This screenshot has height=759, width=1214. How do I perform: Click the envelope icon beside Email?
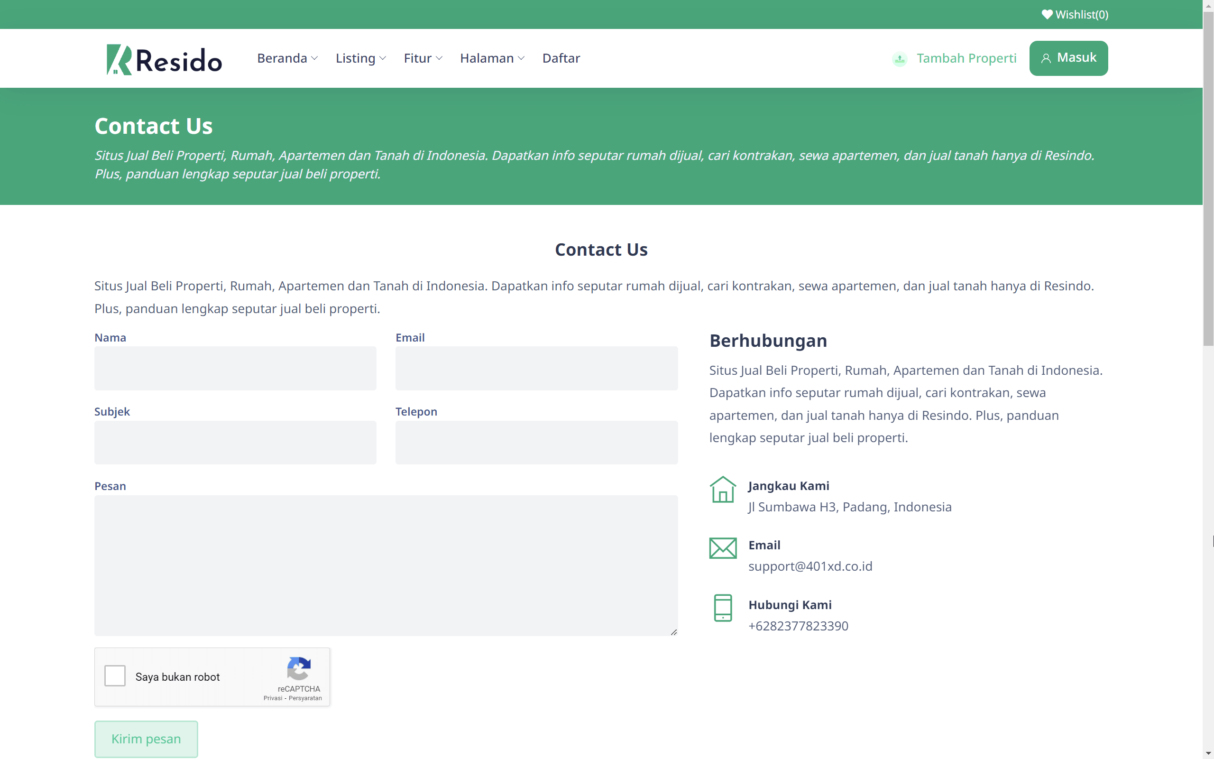(723, 548)
